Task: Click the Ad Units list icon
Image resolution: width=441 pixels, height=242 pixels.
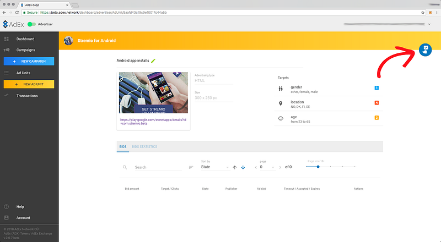Action: point(7,73)
